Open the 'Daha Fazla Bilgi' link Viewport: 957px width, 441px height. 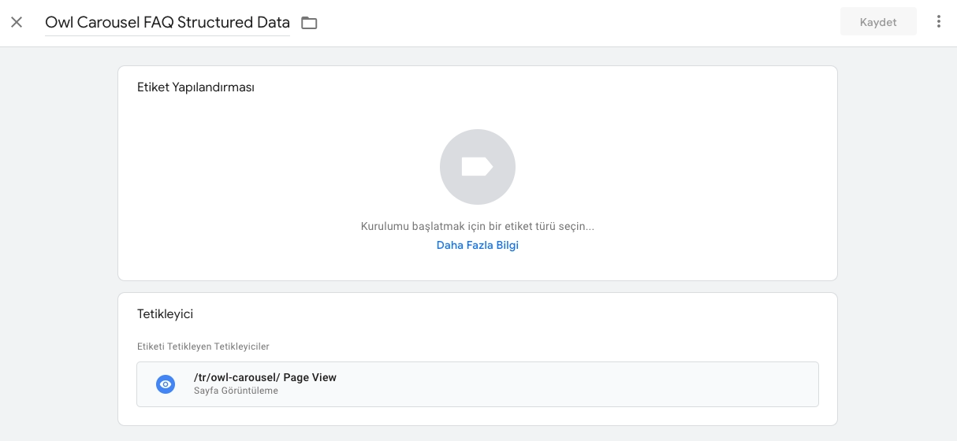coord(477,245)
